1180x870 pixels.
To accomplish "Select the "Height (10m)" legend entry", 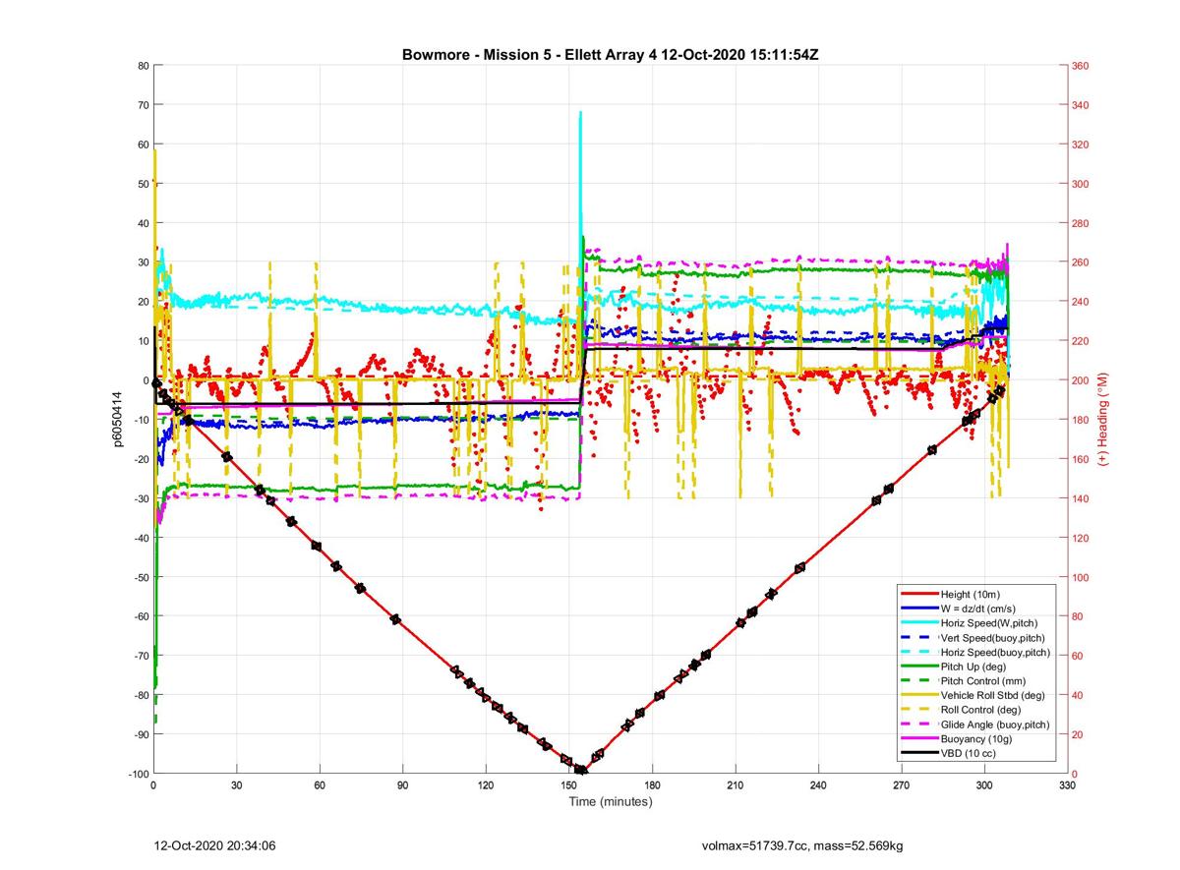I will coord(976,595).
